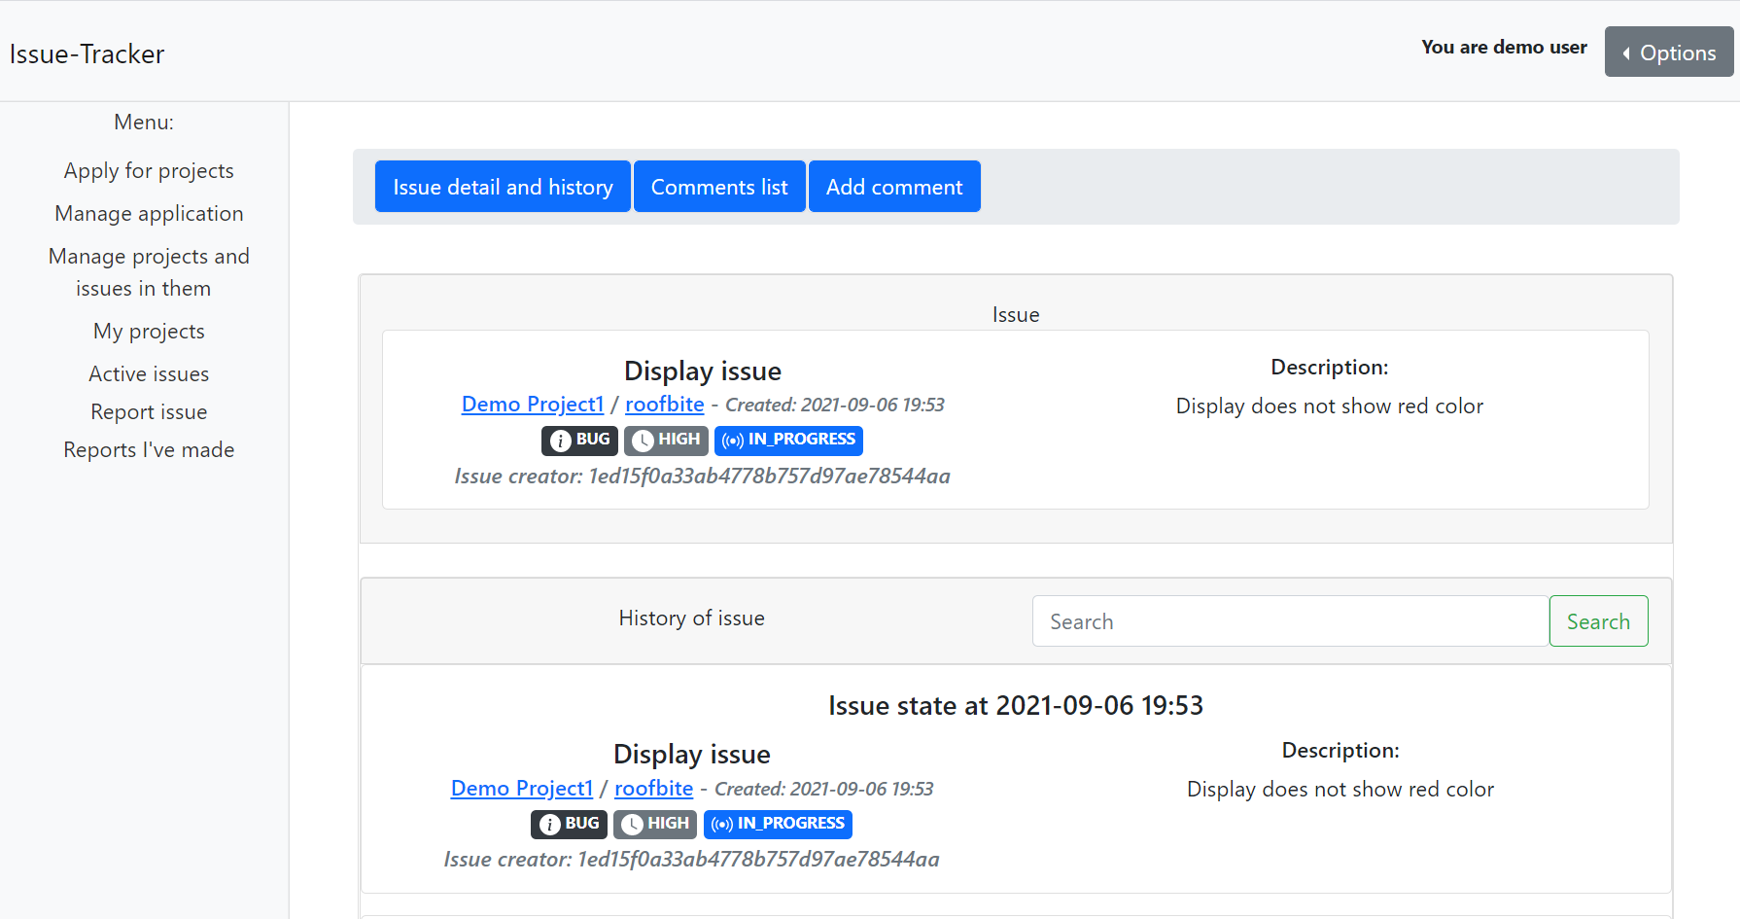
Task: View Reports I've made
Action: [x=149, y=449]
